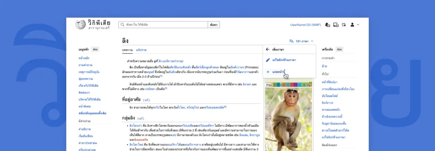Click สลับกลับมุมมองดั้งเดิม in the sidebar
Image resolution: width=435 pixels, height=151 pixels.
coord(92,113)
